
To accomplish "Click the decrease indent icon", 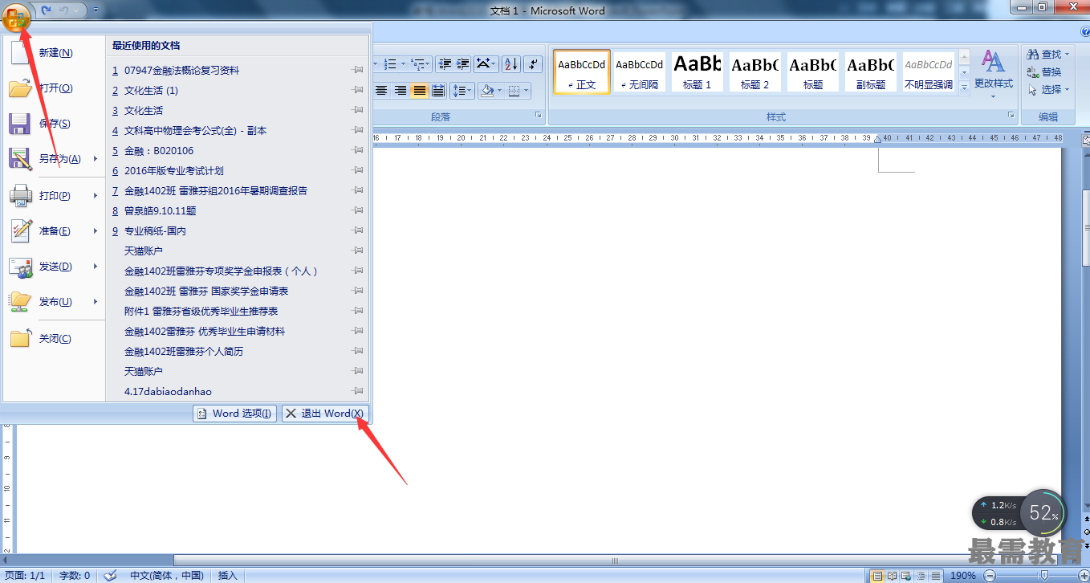I will (x=443, y=63).
